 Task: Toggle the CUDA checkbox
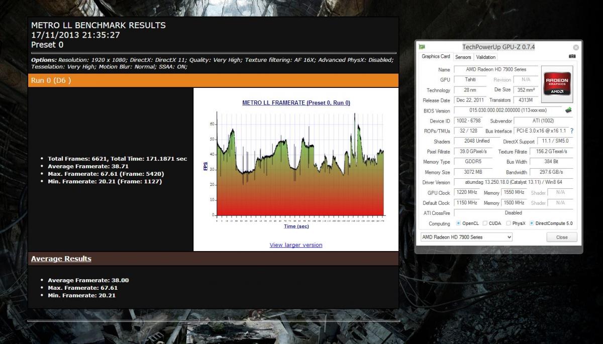click(485, 223)
